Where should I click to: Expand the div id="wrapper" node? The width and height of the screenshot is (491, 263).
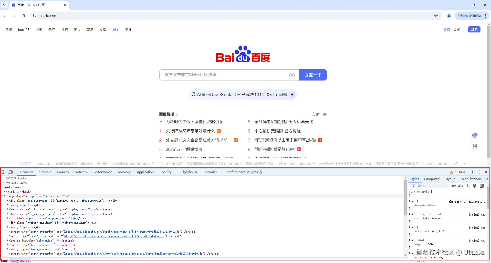click(7, 218)
